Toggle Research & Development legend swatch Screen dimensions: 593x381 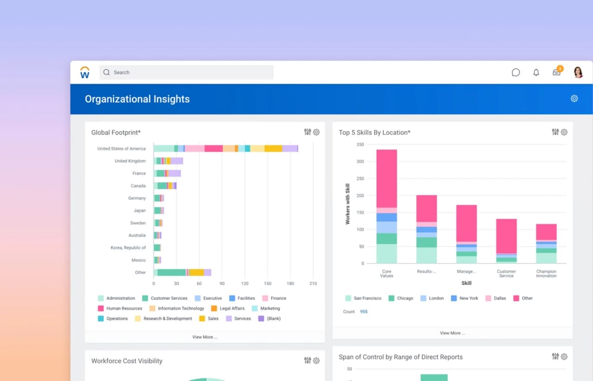pos(138,319)
